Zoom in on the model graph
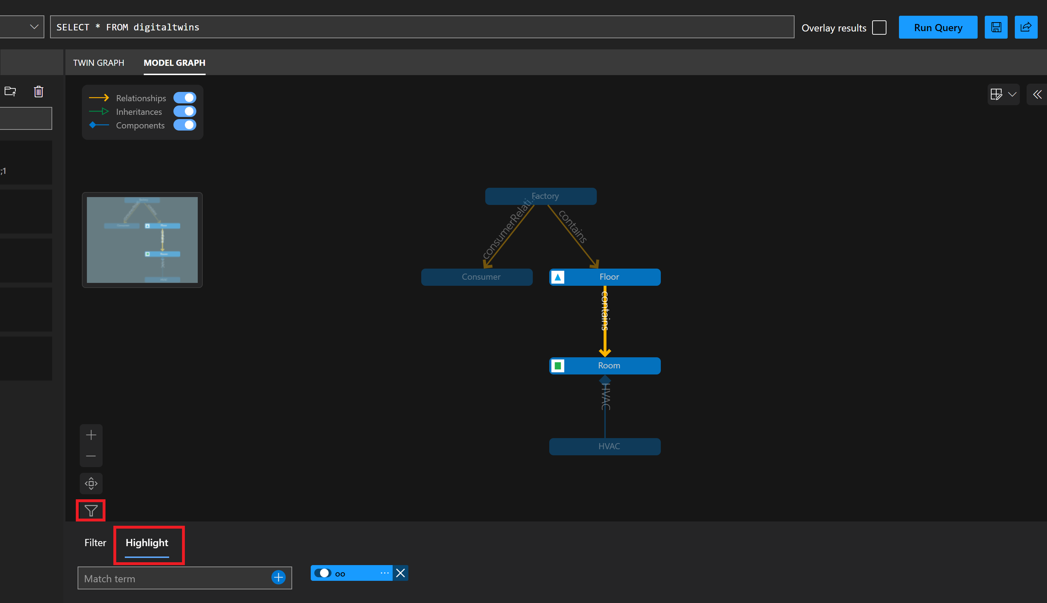Viewport: 1047px width, 603px height. 91,435
